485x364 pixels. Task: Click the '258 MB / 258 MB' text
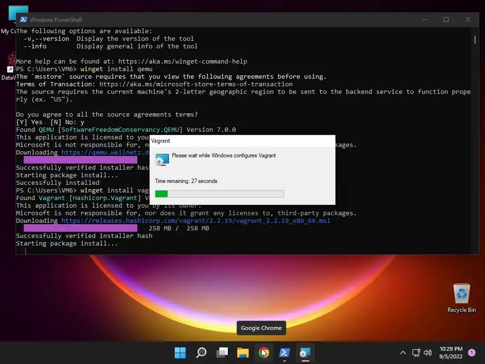pyautogui.click(x=179, y=228)
